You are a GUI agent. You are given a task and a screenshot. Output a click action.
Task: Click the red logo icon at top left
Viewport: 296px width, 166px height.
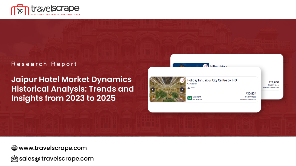[x=18, y=11]
